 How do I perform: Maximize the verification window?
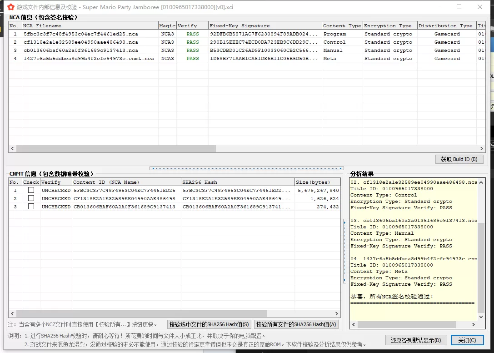pos(459,7)
